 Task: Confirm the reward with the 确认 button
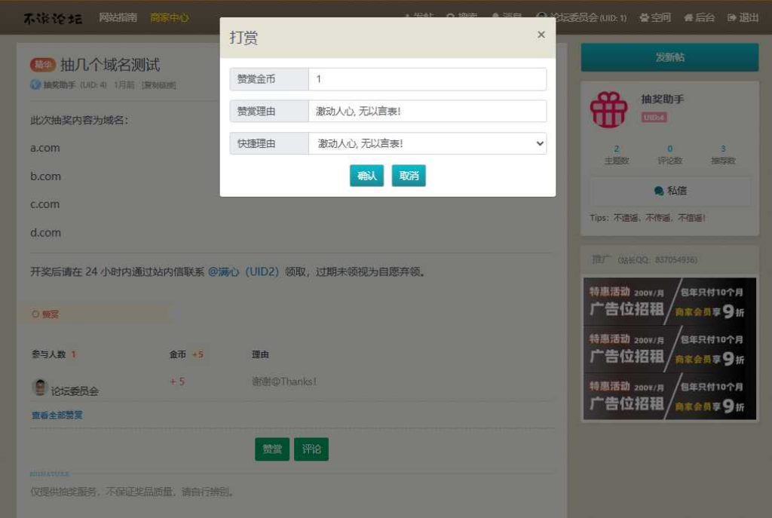(366, 174)
